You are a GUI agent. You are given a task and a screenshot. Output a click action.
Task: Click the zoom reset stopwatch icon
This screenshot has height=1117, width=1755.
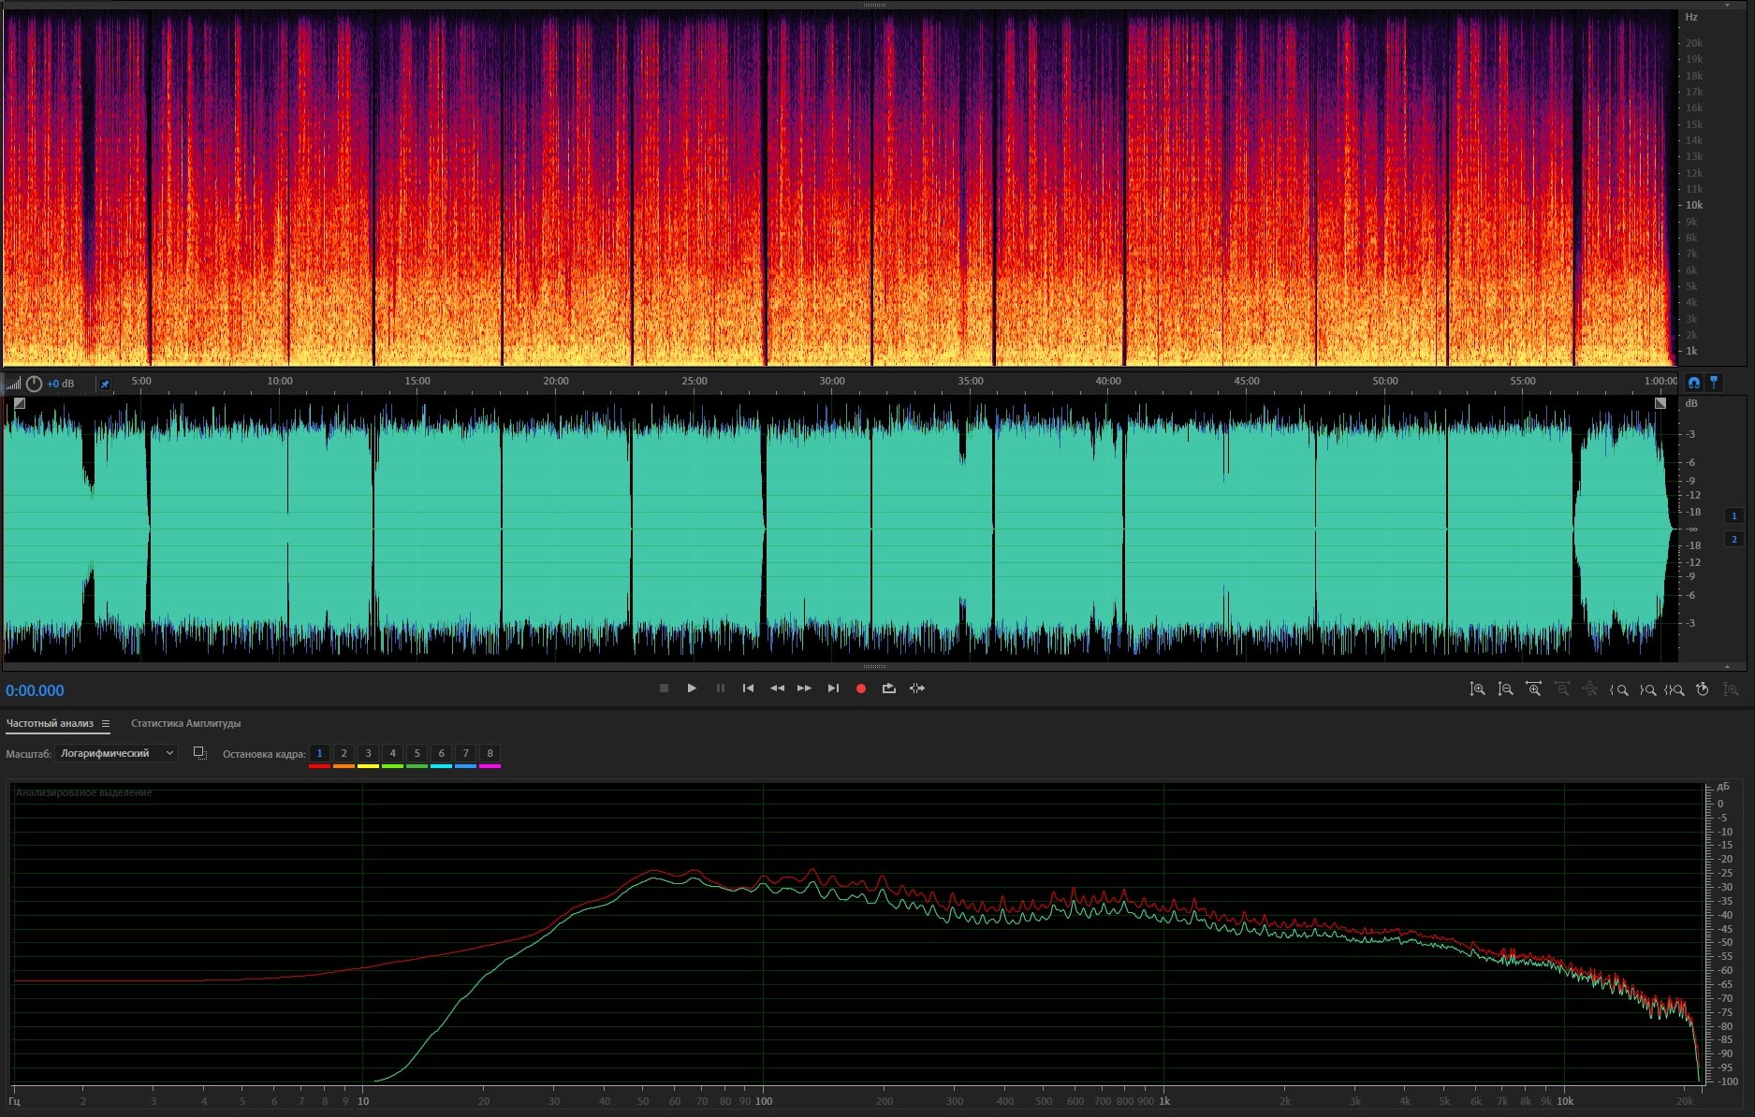coord(1703,689)
